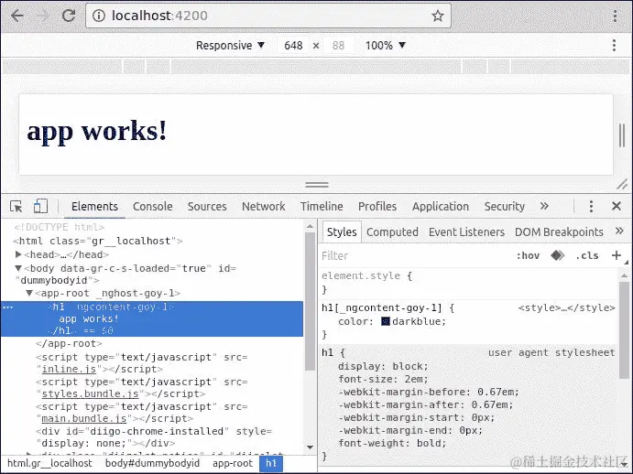Click body#dummybodyid breadcrumb
This screenshot has width=633, height=474.
pyautogui.click(x=152, y=463)
